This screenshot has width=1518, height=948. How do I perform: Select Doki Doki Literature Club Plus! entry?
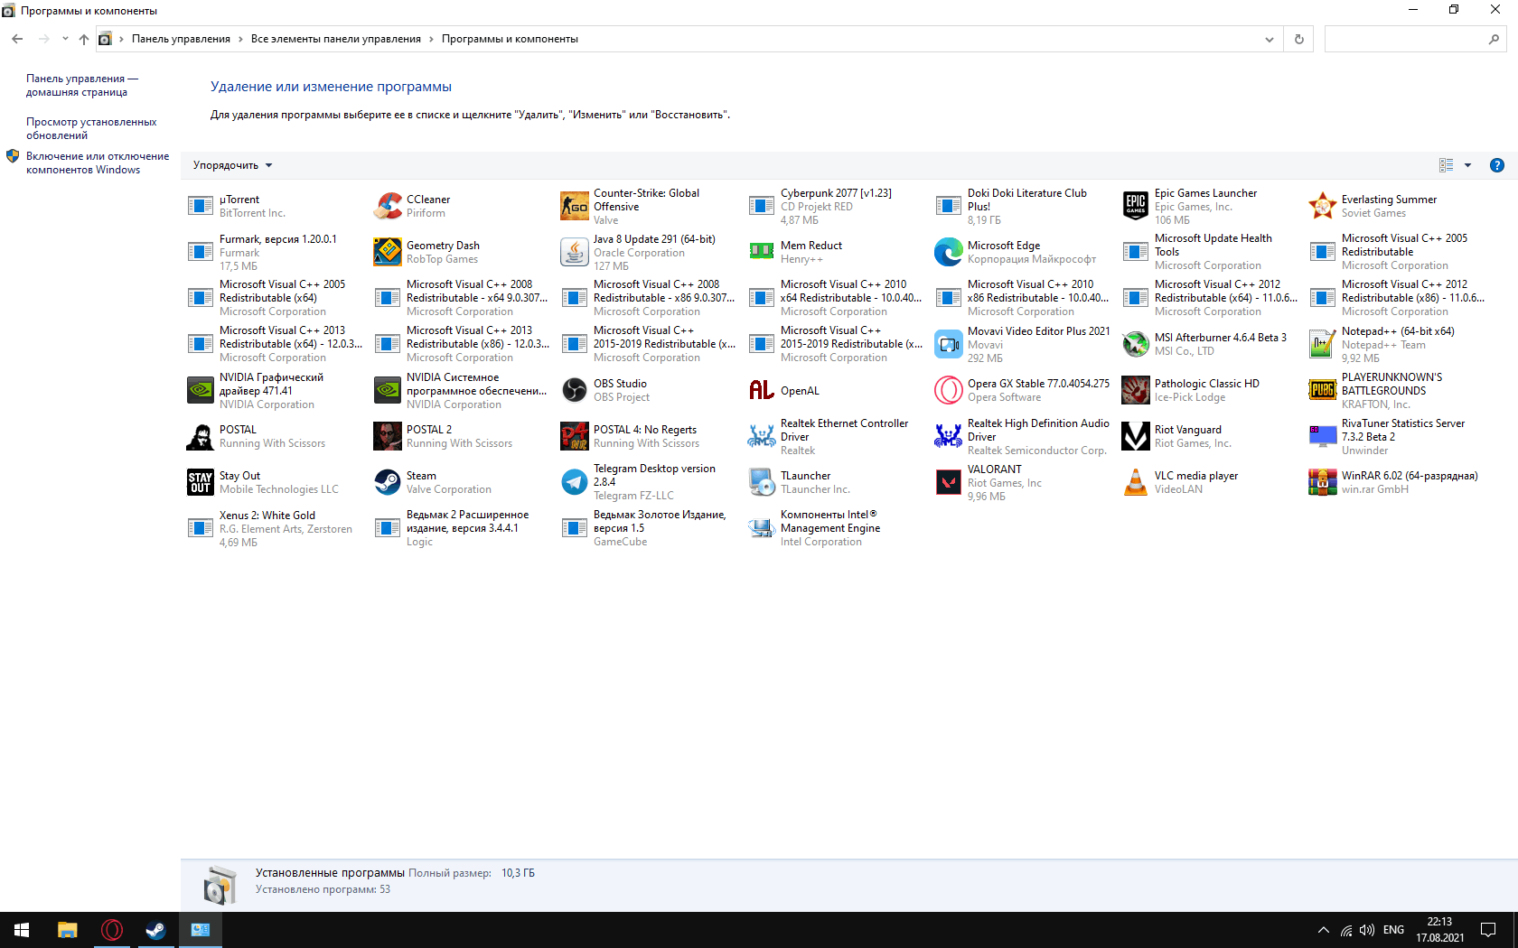coord(1023,207)
